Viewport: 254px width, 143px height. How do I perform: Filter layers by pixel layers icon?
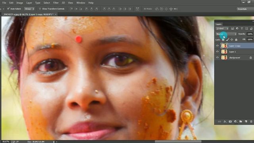click(233, 29)
